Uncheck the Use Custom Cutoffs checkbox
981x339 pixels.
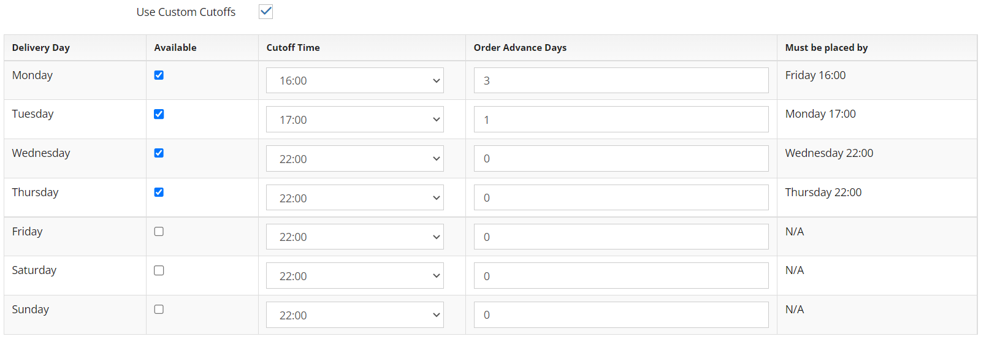coord(265,12)
